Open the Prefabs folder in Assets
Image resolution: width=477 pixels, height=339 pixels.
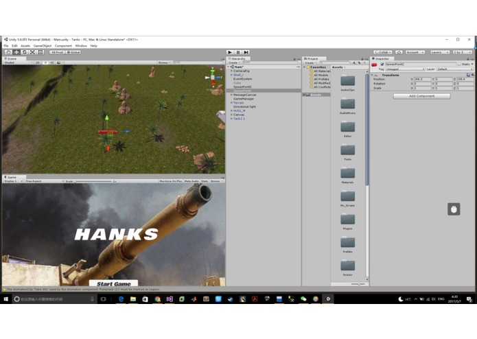point(347,244)
